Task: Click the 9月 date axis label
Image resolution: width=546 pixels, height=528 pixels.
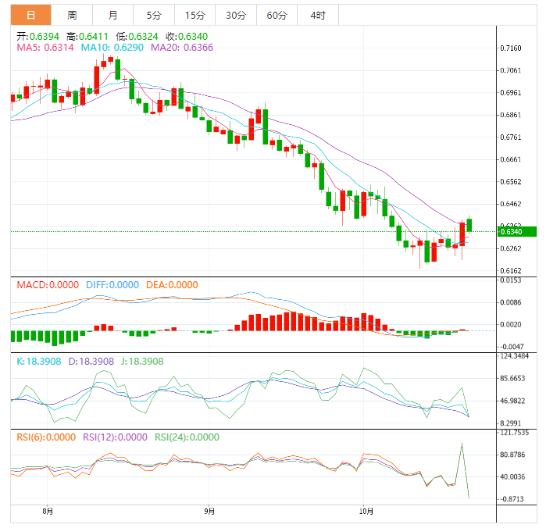Action: [x=209, y=512]
